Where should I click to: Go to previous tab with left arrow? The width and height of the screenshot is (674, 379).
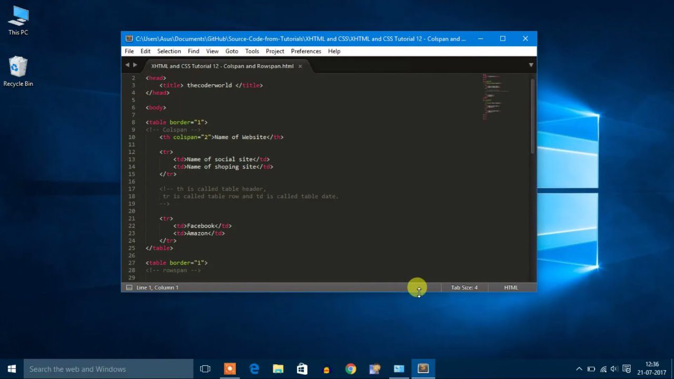tap(127, 65)
